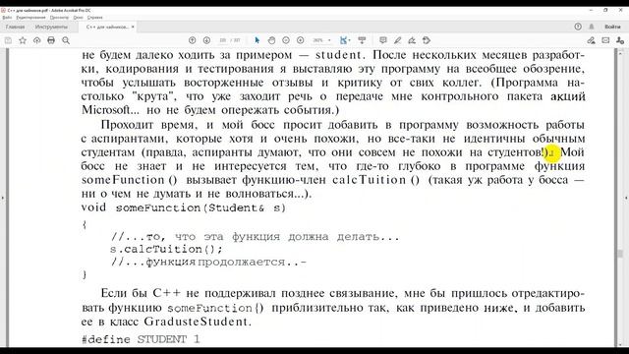Viewport: 629px width, 354px height.
Task: Expand the right tools pane arrow
Action: coord(626,198)
